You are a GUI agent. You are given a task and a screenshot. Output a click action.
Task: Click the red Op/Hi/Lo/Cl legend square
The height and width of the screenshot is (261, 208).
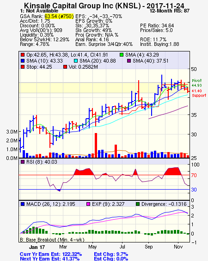pos(23,55)
